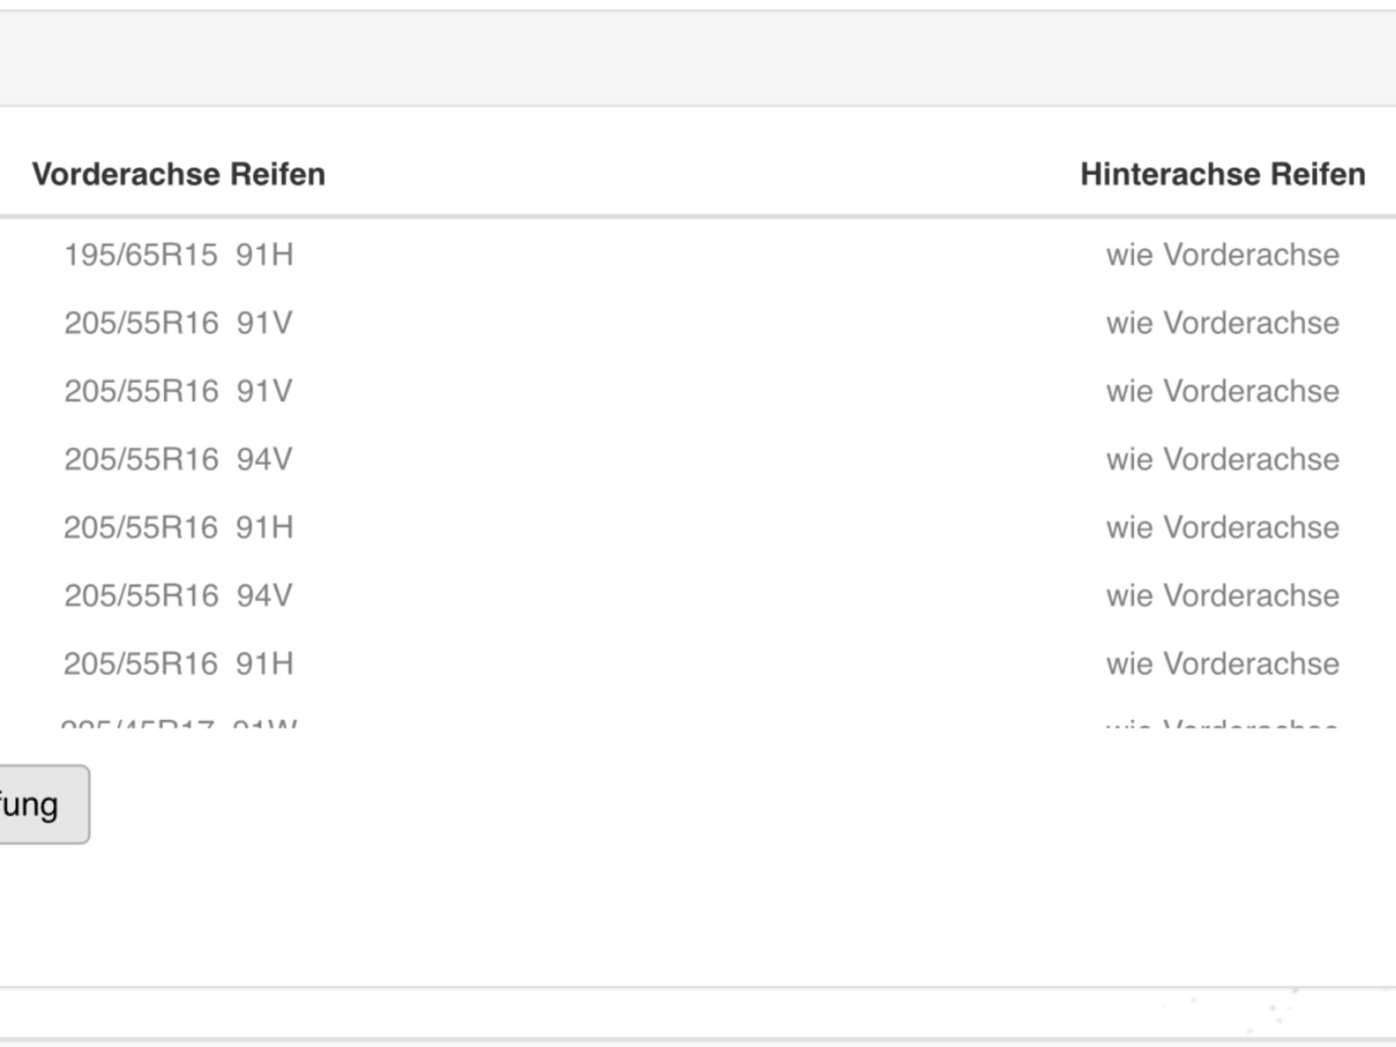Image resolution: width=1396 pixels, height=1047 pixels.
Task: Click 'wie Vorderachse' beside second 205/55R16 91V
Action: pos(1222,391)
